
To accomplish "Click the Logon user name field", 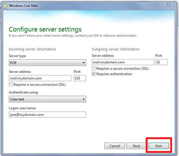I will click(48, 114).
